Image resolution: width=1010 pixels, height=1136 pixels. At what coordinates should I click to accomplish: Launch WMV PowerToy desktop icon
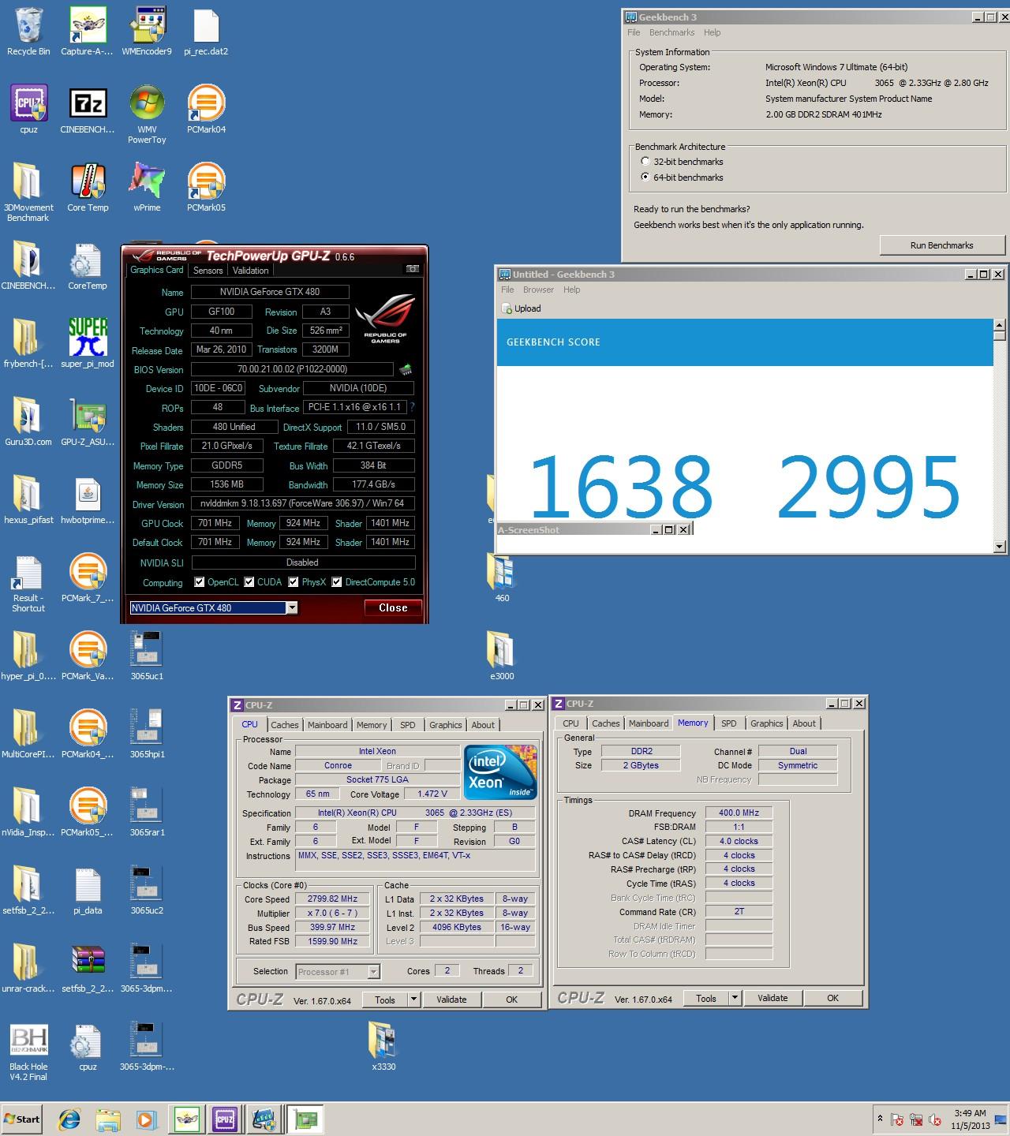(x=147, y=114)
